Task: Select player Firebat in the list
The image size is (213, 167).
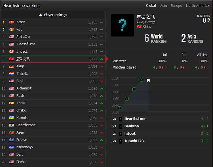Action: 53,162
